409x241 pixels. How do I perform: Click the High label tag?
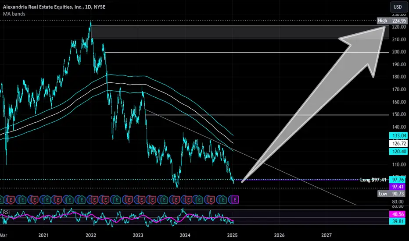383,21
